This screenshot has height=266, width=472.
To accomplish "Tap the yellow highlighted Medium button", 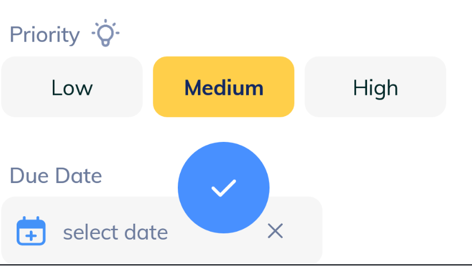I will tap(224, 87).
